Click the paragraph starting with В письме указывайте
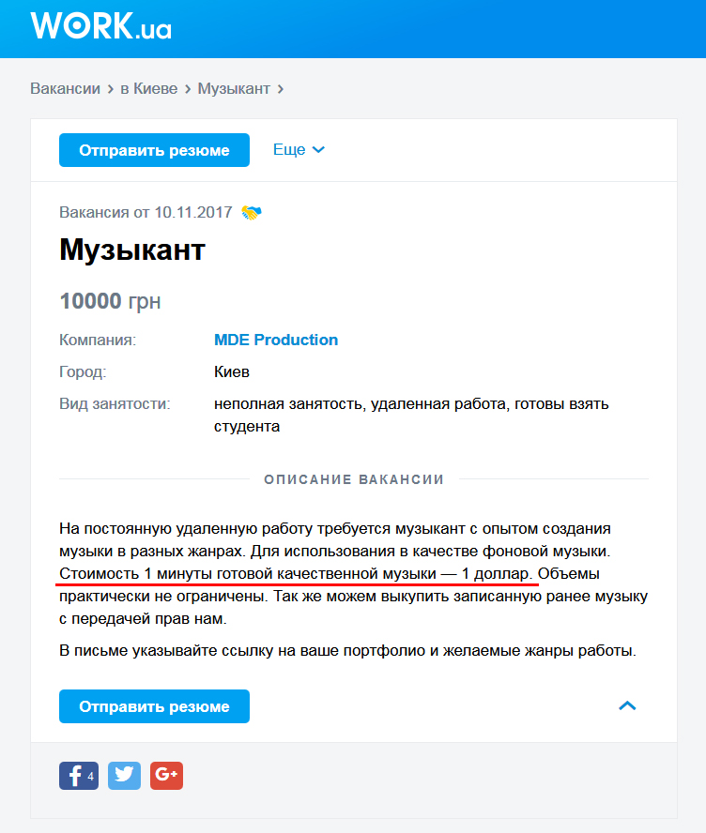Screen dimensions: 706x833 (x=347, y=650)
